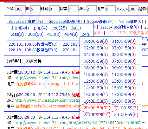This screenshot has height=129, width=148.
Task: Focus the 页大小 input field showing 100
Action: (x=133, y=9)
